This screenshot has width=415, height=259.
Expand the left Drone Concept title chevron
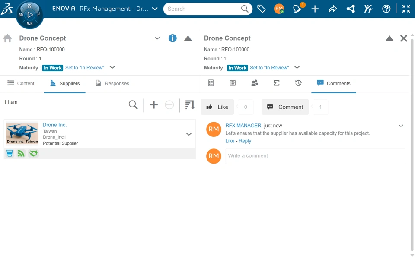click(x=157, y=38)
